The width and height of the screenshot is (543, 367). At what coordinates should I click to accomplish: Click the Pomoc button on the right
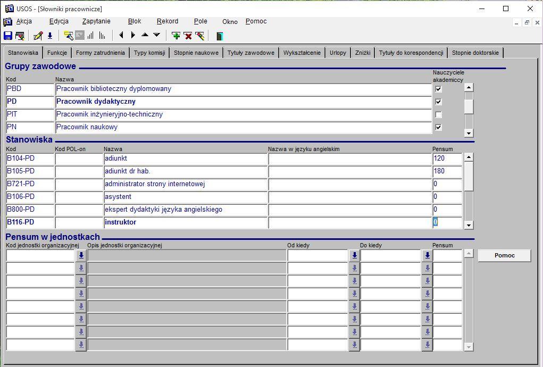point(505,255)
